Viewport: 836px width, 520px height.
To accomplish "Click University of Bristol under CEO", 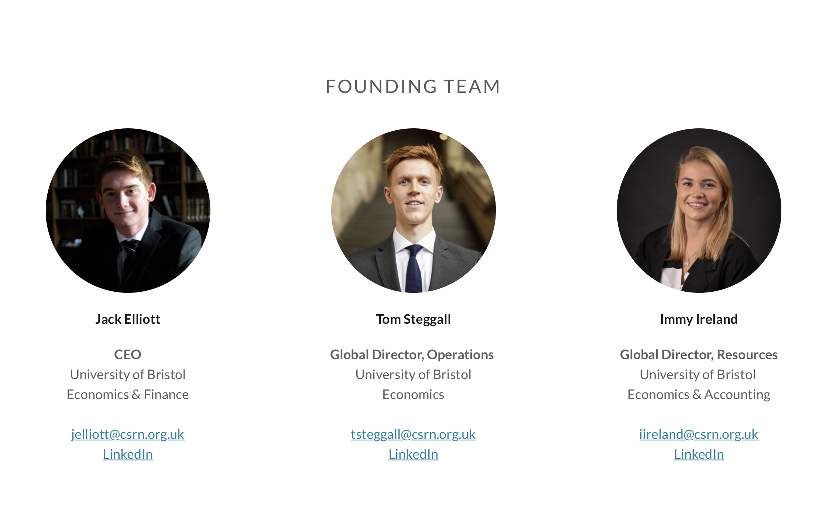I will point(128,374).
